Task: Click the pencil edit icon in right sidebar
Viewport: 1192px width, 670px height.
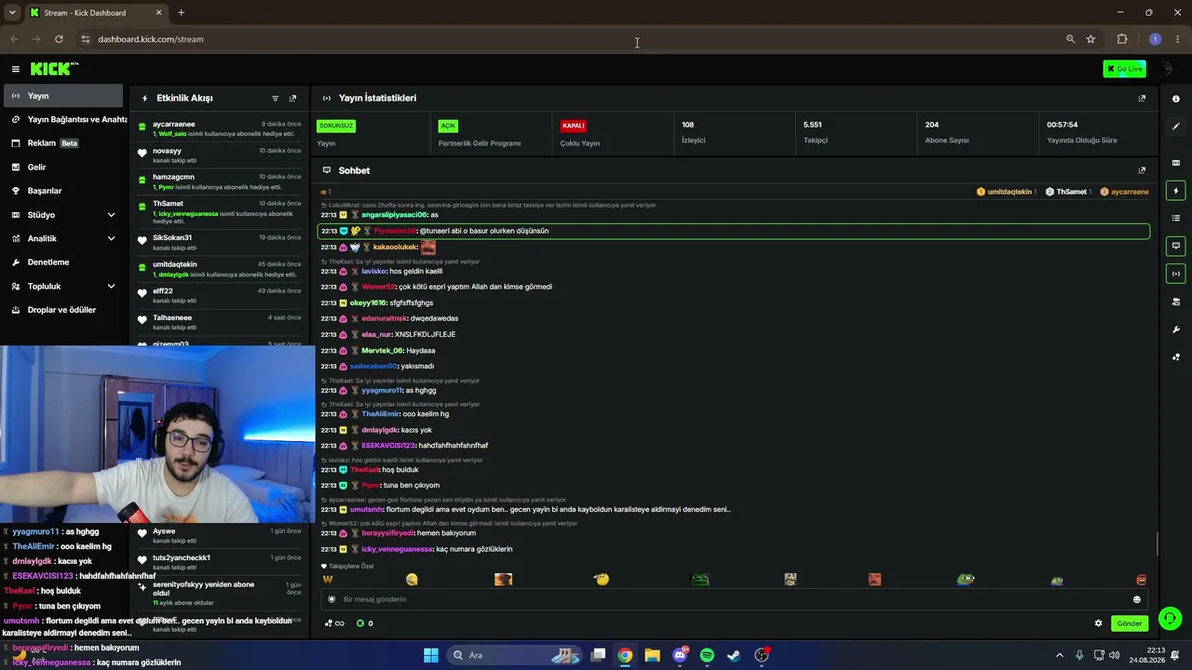Action: click(1175, 127)
